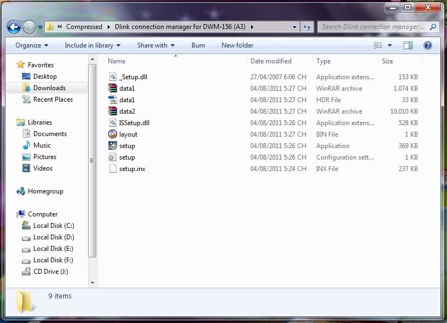The image size is (447, 323).
Task: Select Computer in the navigation pane
Action: pyautogui.click(x=43, y=214)
